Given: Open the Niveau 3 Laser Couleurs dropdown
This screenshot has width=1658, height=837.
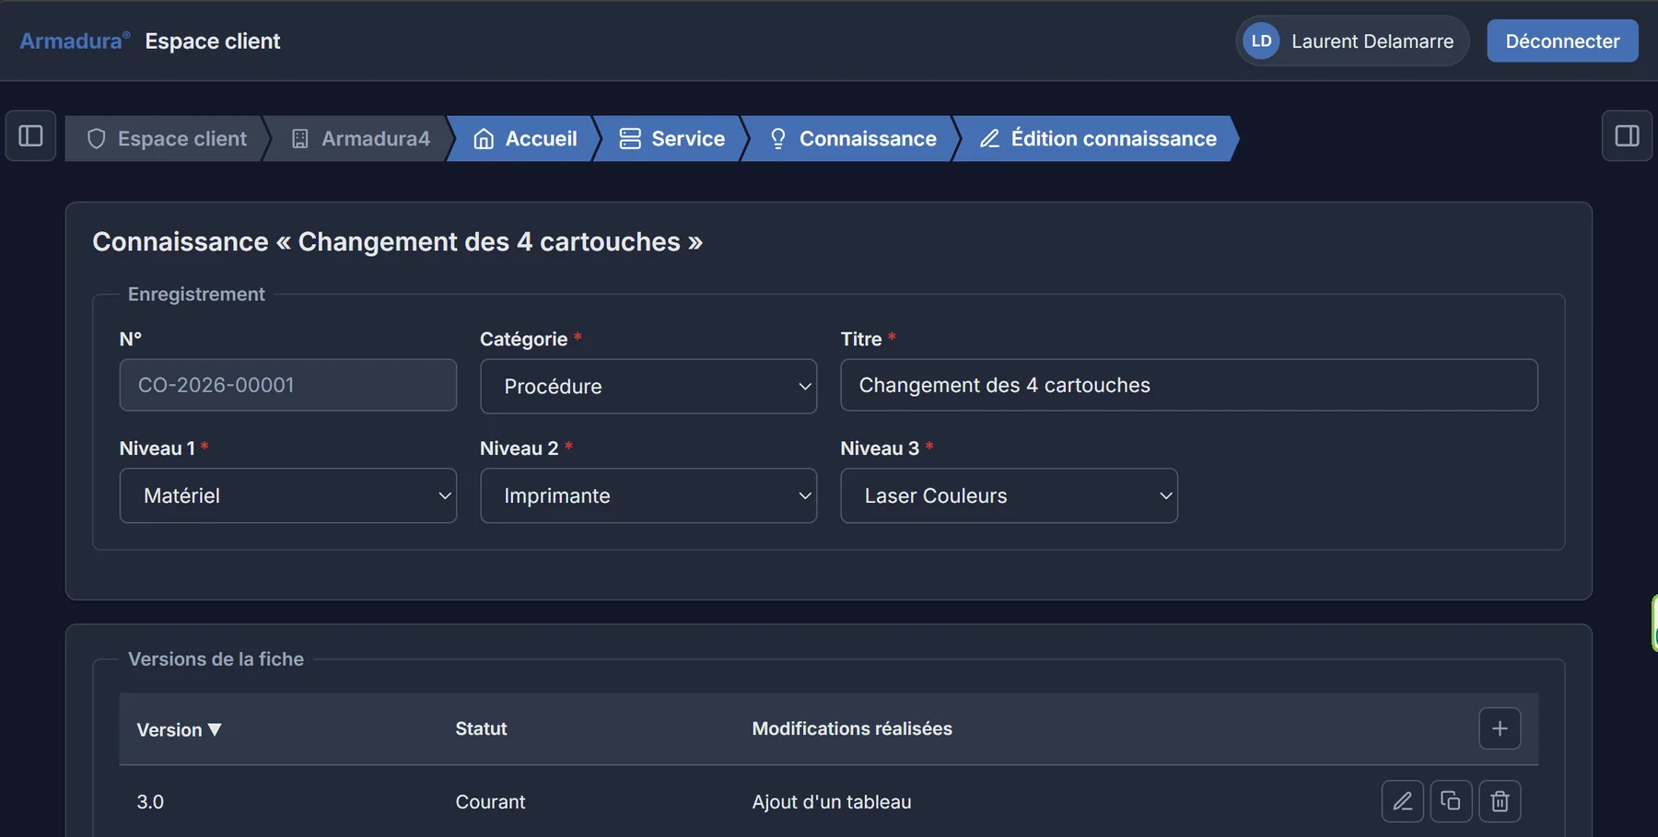Looking at the screenshot, I should click(1009, 495).
